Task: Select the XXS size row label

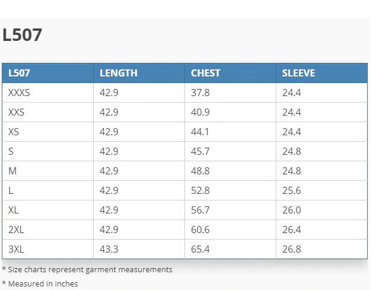Action: click(17, 112)
